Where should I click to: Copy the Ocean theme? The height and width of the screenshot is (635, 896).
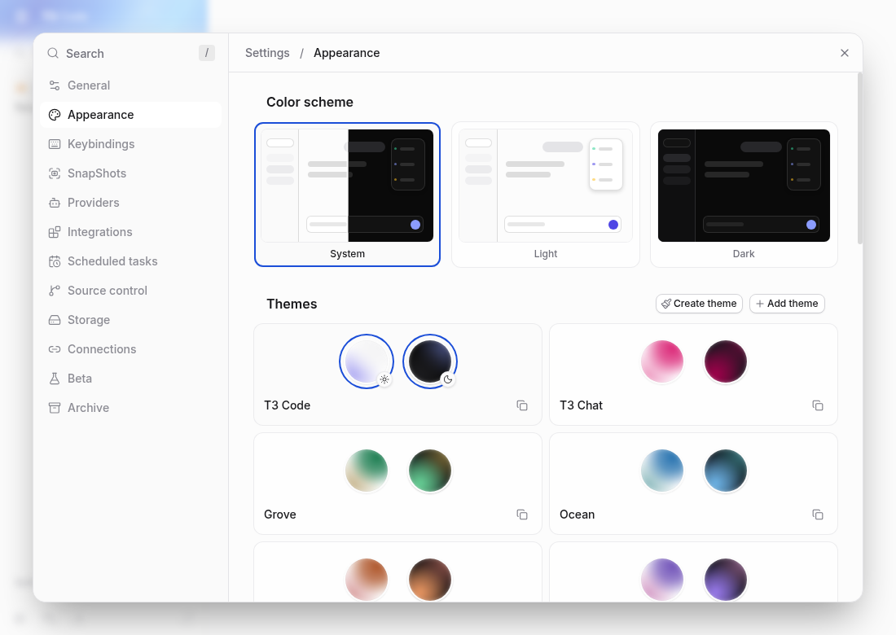(x=818, y=515)
